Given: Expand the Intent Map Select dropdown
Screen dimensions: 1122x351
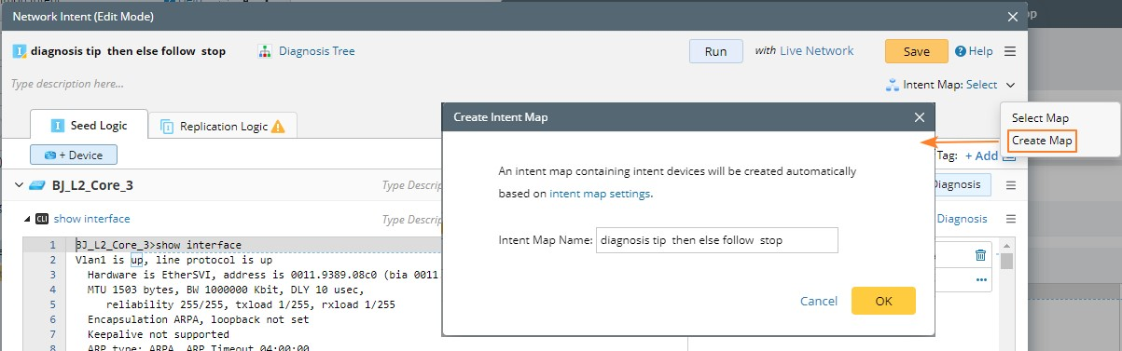Looking at the screenshot, I should (1010, 85).
